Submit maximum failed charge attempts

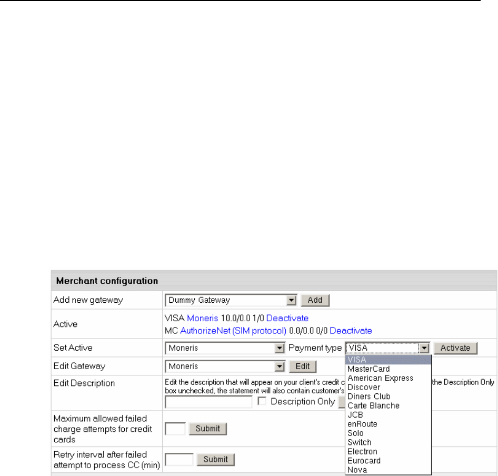click(208, 429)
